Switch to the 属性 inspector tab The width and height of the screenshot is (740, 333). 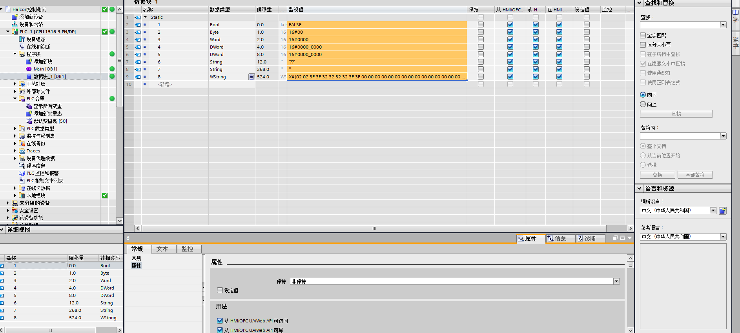[x=531, y=239]
